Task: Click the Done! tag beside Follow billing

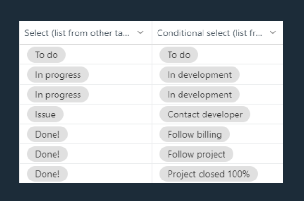Action: pyautogui.click(x=47, y=134)
